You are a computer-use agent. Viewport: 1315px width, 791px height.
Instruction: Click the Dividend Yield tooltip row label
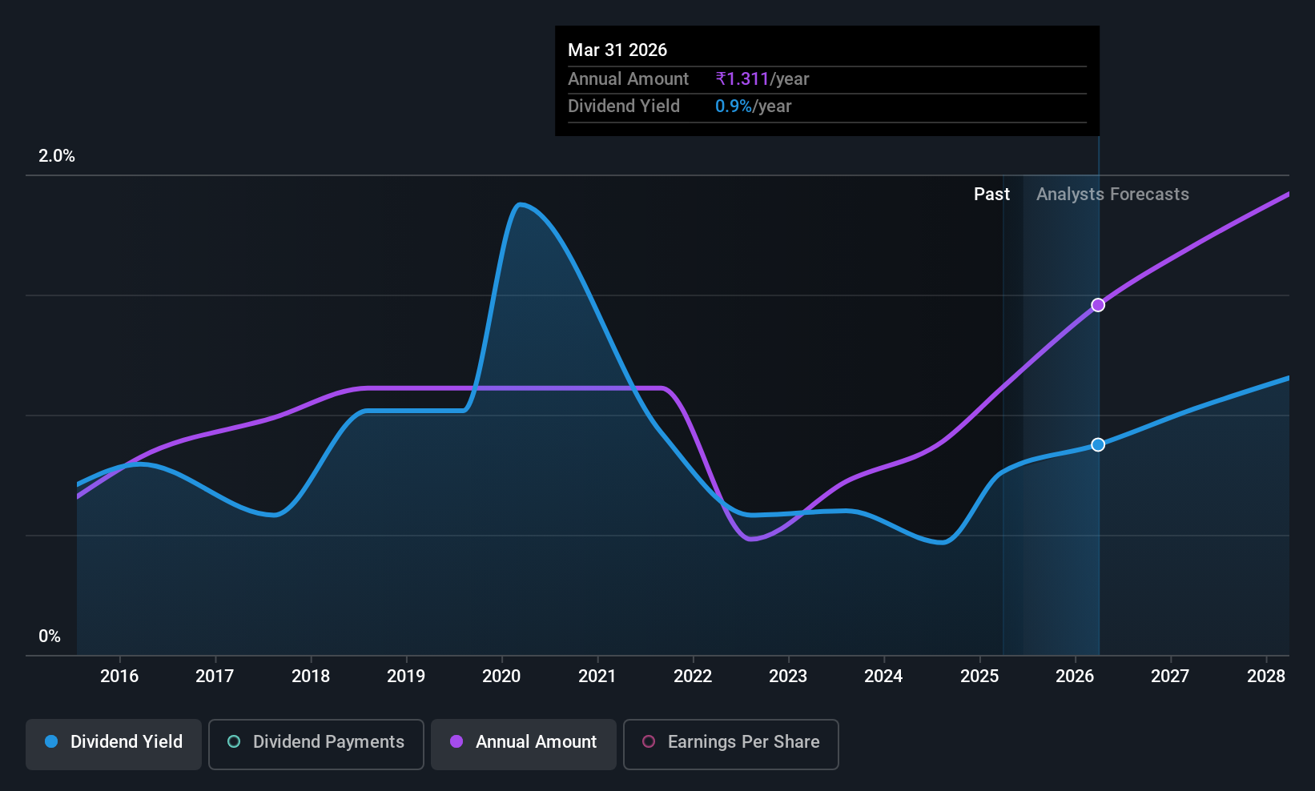click(x=624, y=106)
